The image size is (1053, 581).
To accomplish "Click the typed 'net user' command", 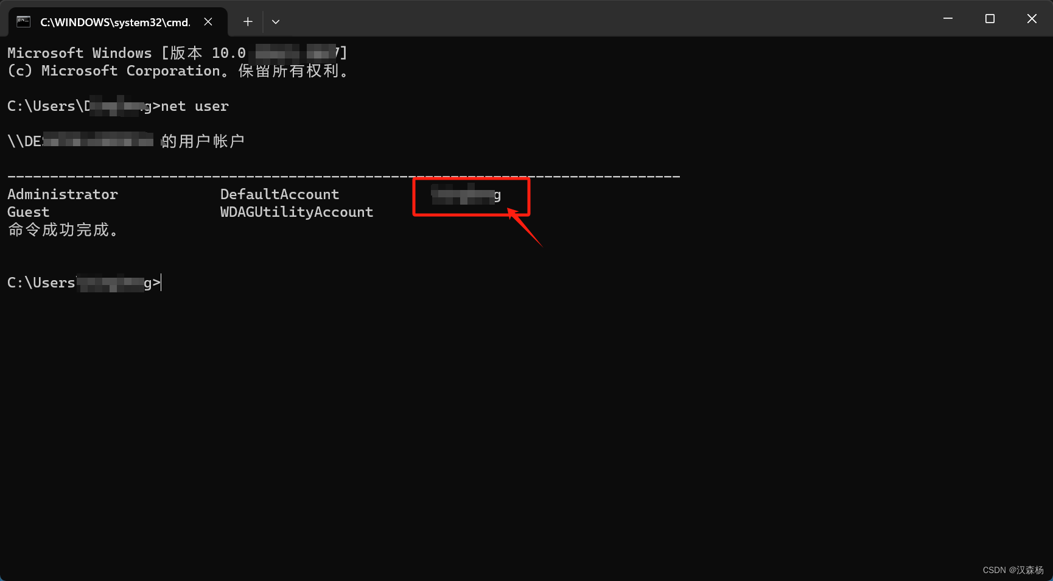I will (x=195, y=106).
